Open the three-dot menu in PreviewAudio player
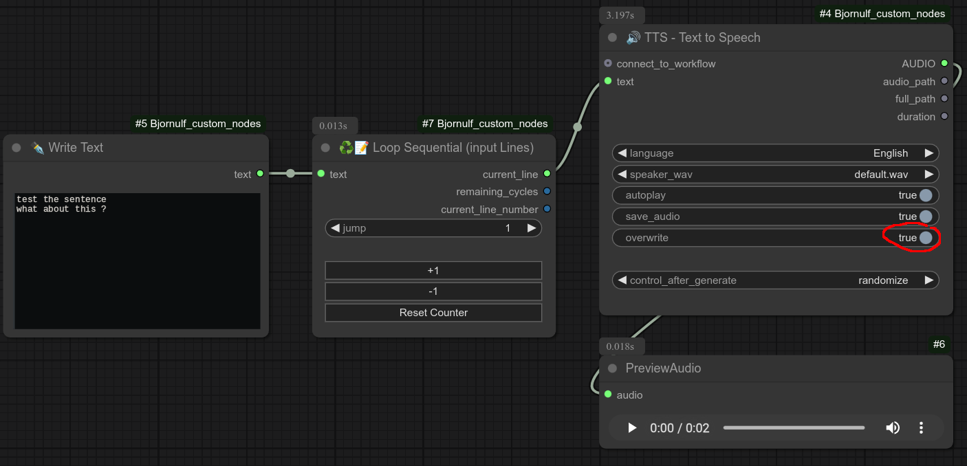Viewport: 967px width, 466px height. [x=921, y=428]
